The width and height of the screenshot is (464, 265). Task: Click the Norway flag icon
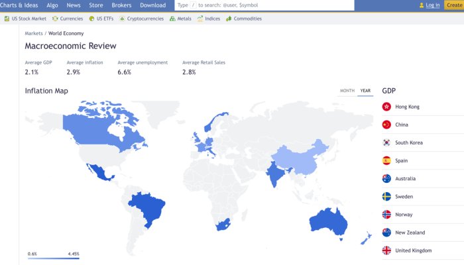[x=386, y=215]
